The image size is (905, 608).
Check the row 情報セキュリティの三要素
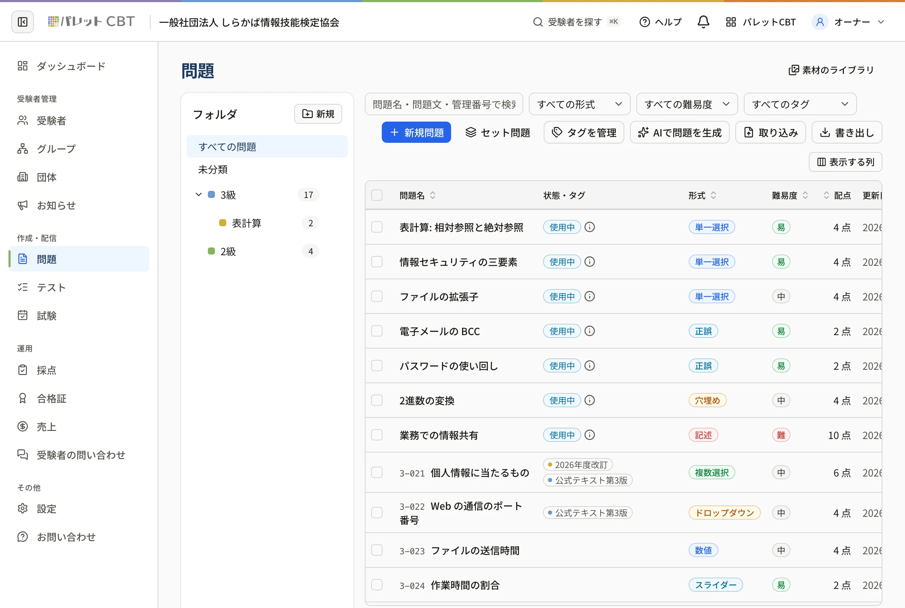pyautogui.click(x=377, y=262)
